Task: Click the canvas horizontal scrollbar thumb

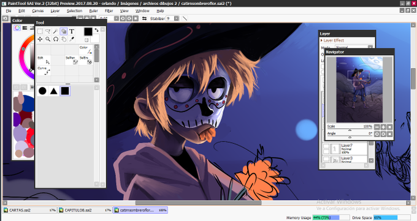Action: 199,203
